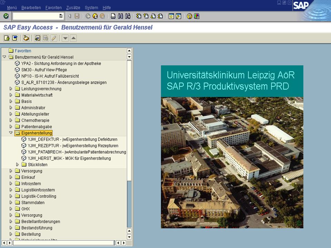Collapse the Eigenherstellung folder

coord(11,133)
